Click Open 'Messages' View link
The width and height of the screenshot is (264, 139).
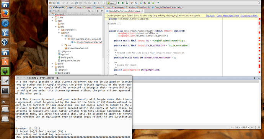tap(228, 15)
